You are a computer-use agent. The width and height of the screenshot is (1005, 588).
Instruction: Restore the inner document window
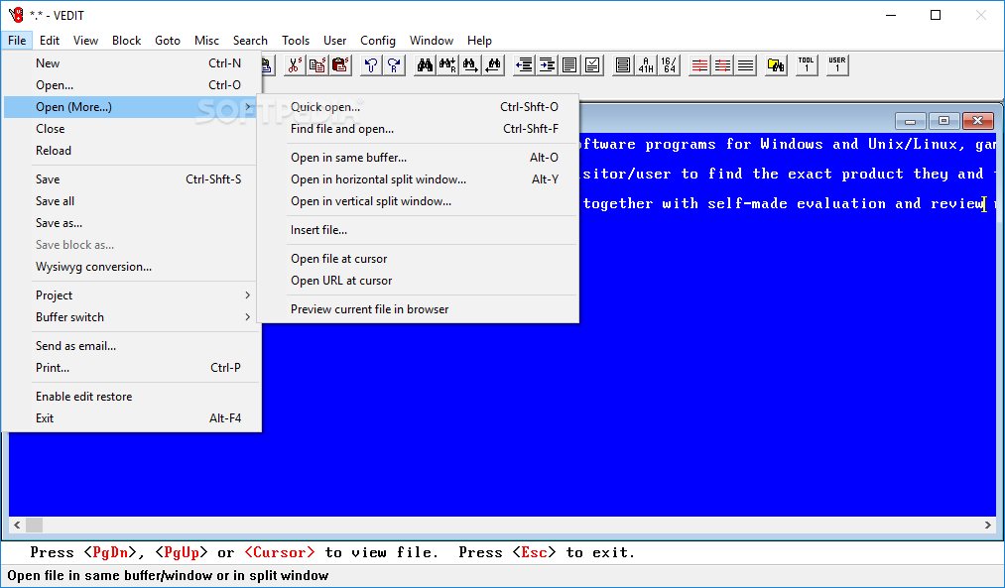(x=943, y=120)
